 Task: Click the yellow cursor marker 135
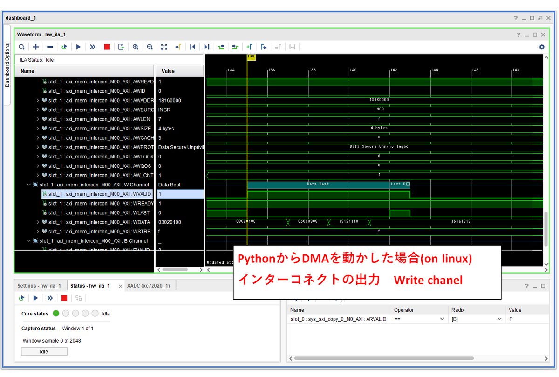pyautogui.click(x=251, y=56)
